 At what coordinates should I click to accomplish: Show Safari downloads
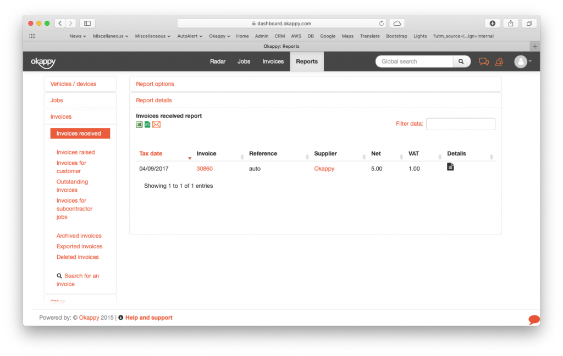493,23
